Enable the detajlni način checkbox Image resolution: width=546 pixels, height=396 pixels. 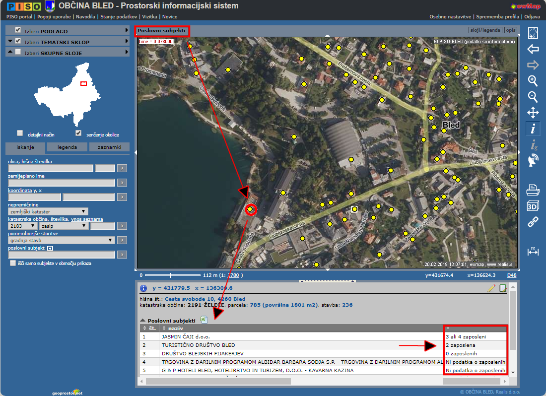click(x=20, y=133)
